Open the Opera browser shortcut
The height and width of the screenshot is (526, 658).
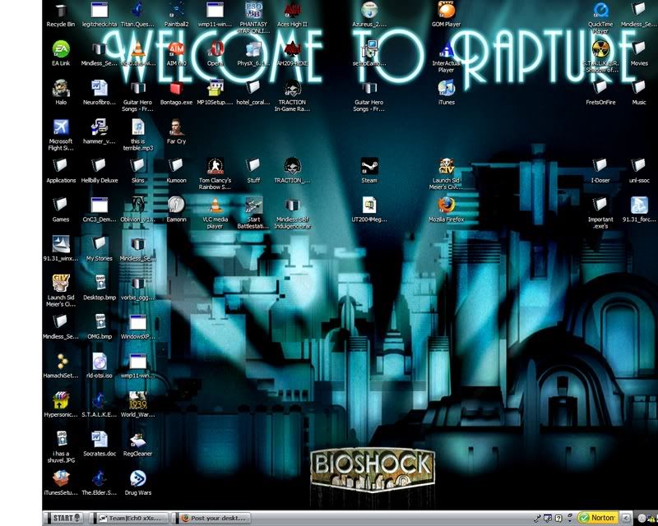pyautogui.click(x=215, y=48)
